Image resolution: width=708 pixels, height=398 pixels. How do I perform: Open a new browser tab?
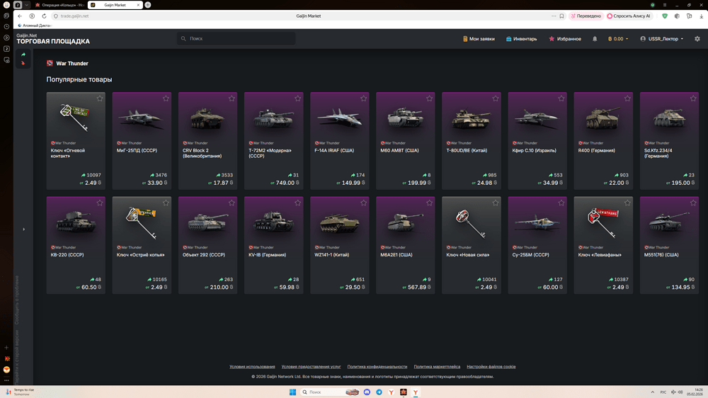tap(148, 5)
